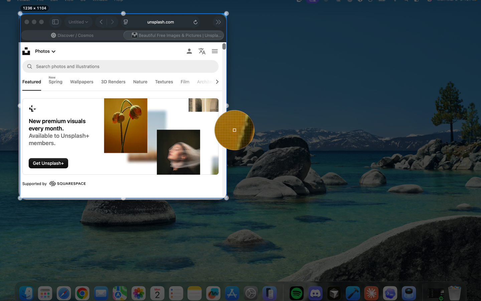Open the black cube app in Dock
This screenshot has height=301, width=481.
click(x=334, y=293)
